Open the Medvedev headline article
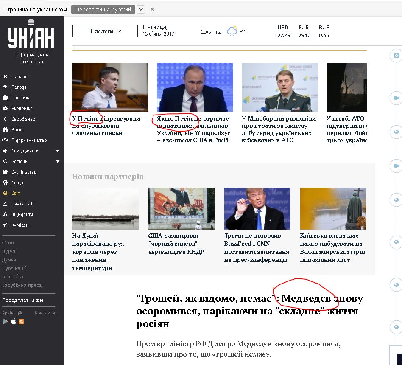The image size is (402, 365). click(249, 311)
